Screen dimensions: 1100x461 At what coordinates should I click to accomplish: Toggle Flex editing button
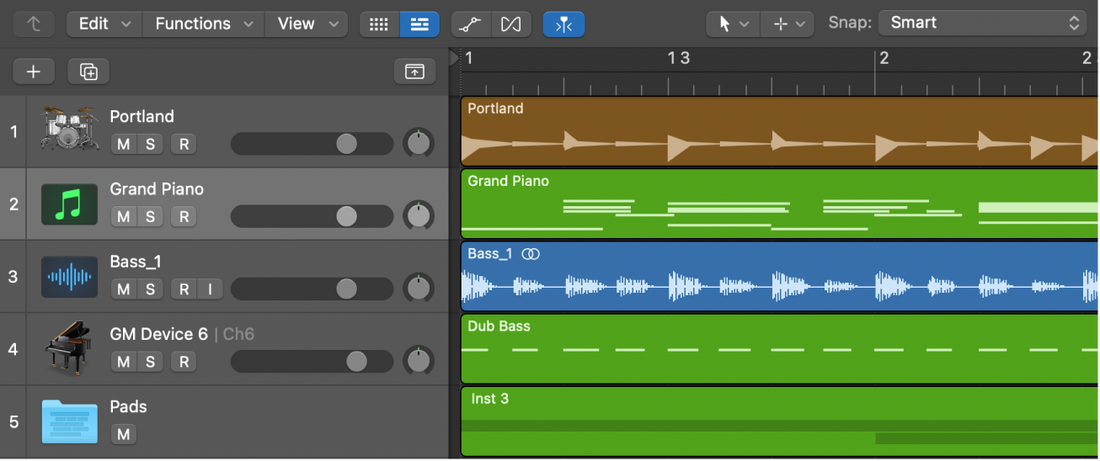(x=510, y=24)
